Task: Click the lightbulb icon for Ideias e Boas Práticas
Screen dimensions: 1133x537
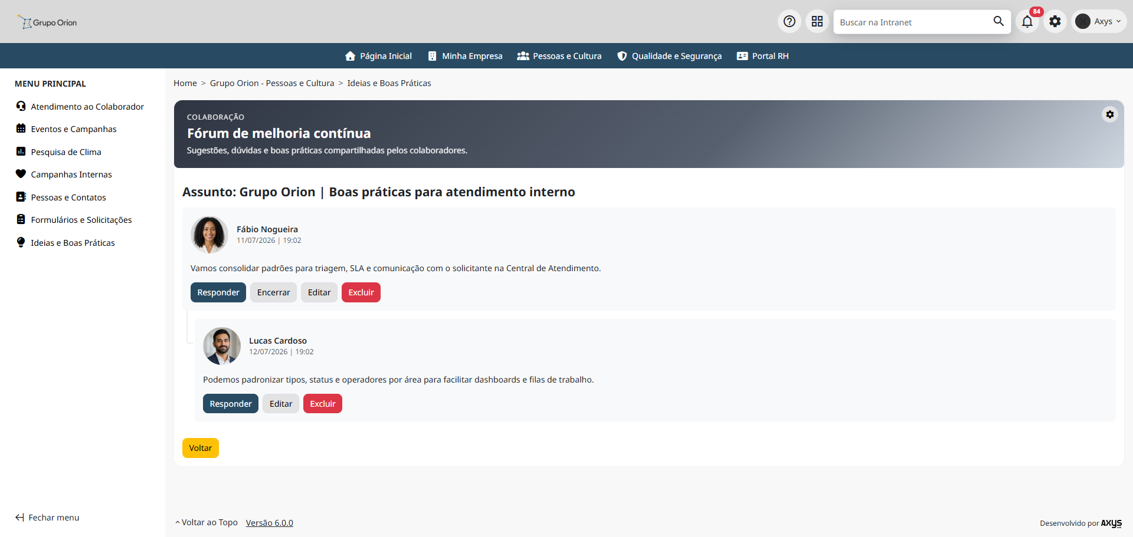Action: click(21, 242)
